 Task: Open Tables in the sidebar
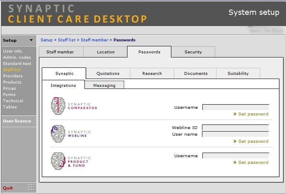[10, 107]
